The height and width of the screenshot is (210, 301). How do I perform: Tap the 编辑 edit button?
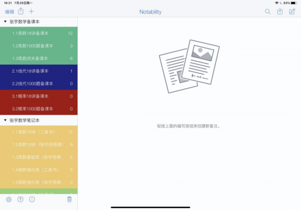10,12
